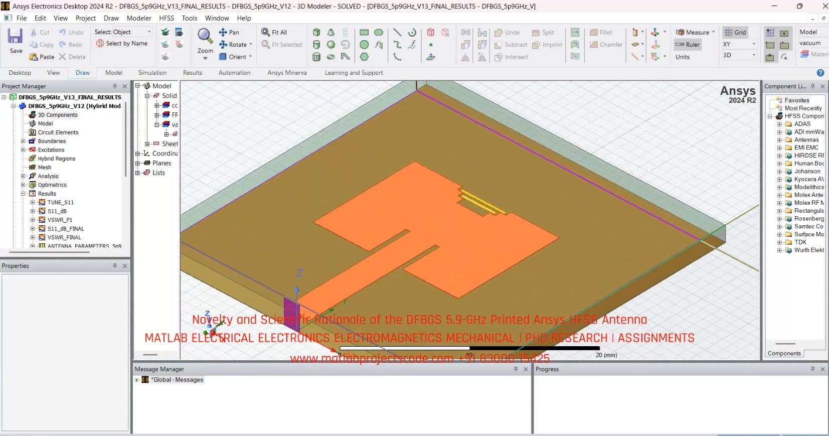
Task: Draw an ellipse sheet
Action: coord(379,32)
